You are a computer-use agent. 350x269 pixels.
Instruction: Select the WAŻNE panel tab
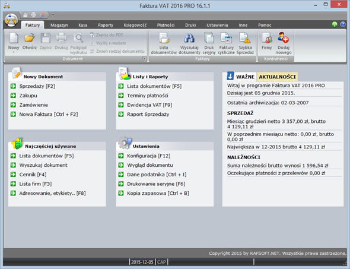pos(245,77)
